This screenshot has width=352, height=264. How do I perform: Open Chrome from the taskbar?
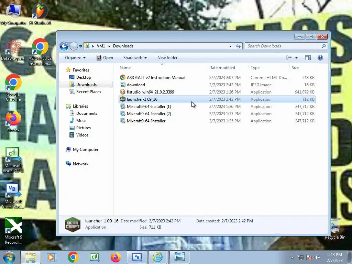[x=73, y=257]
